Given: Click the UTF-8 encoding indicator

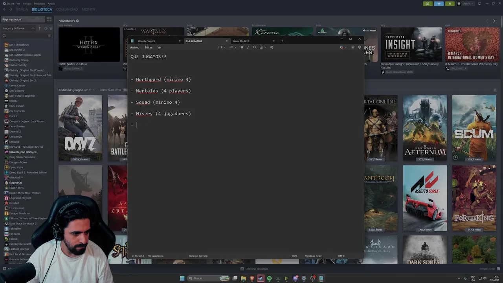Looking at the screenshot, I should [341, 256].
